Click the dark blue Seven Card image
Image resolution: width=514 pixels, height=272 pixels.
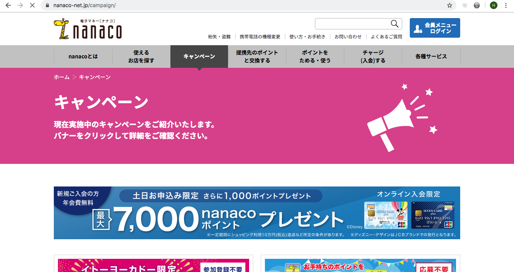pos(433,215)
